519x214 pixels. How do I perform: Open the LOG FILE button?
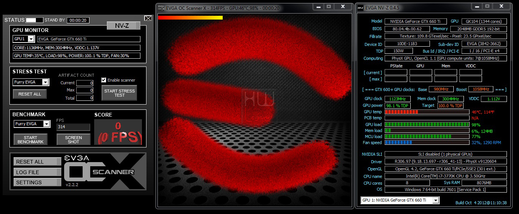37,172
